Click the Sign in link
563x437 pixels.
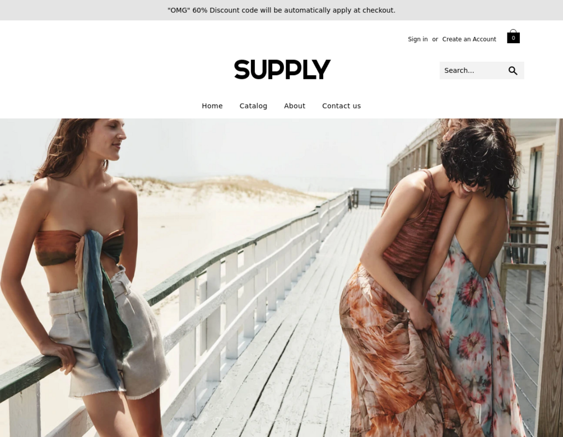point(417,39)
